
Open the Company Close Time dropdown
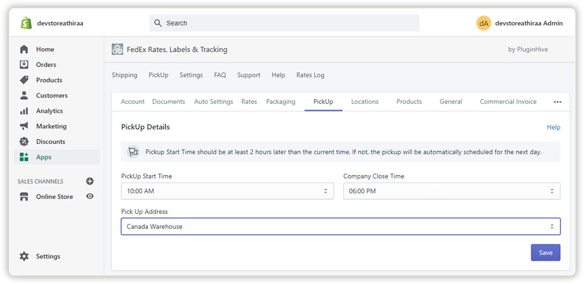pos(452,191)
